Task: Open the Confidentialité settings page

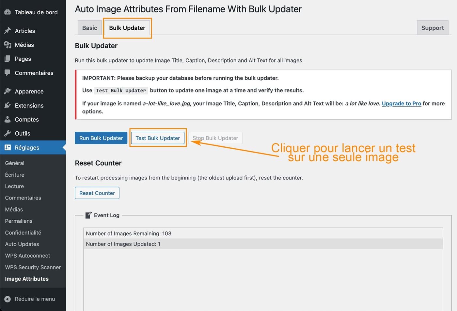Action: [x=23, y=232]
